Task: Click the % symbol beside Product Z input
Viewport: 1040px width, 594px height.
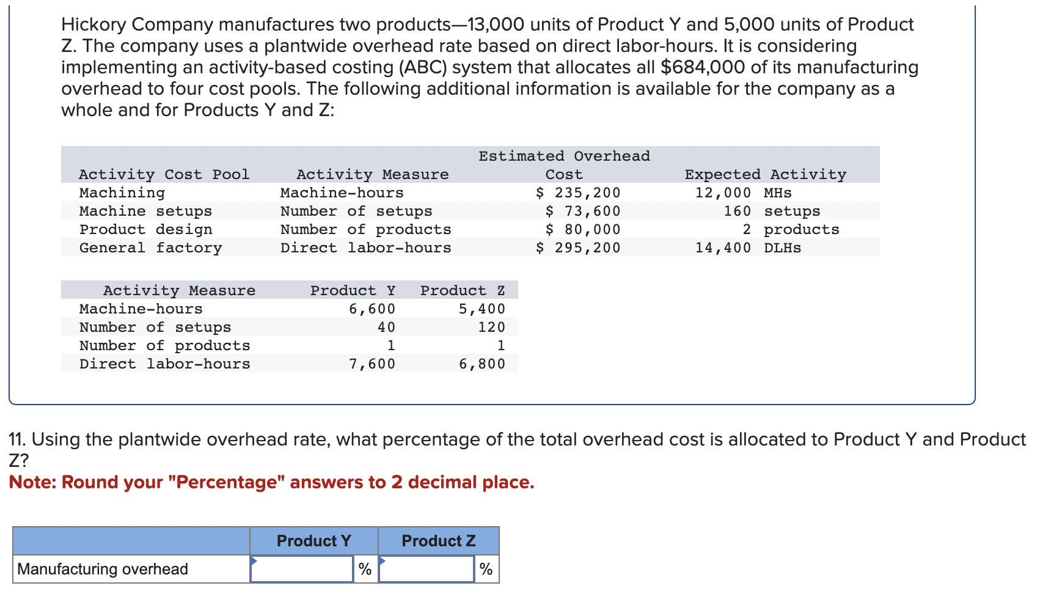Action: pyautogui.click(x=486, y=568)
